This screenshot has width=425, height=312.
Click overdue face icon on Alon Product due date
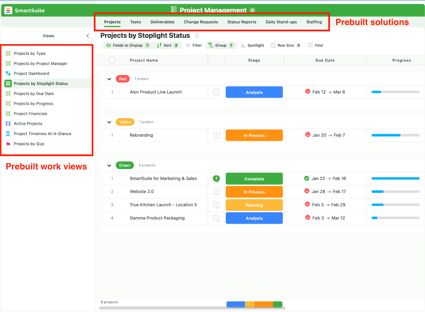click(x=308, y=91)
